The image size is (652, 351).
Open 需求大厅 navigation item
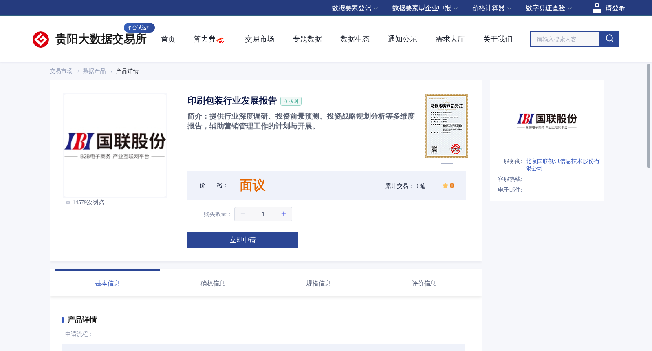pos(450,39)
